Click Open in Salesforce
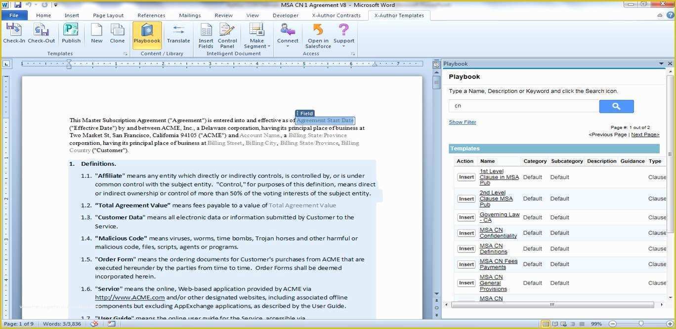Screen dimensions: 676x329 pos(318,36)
